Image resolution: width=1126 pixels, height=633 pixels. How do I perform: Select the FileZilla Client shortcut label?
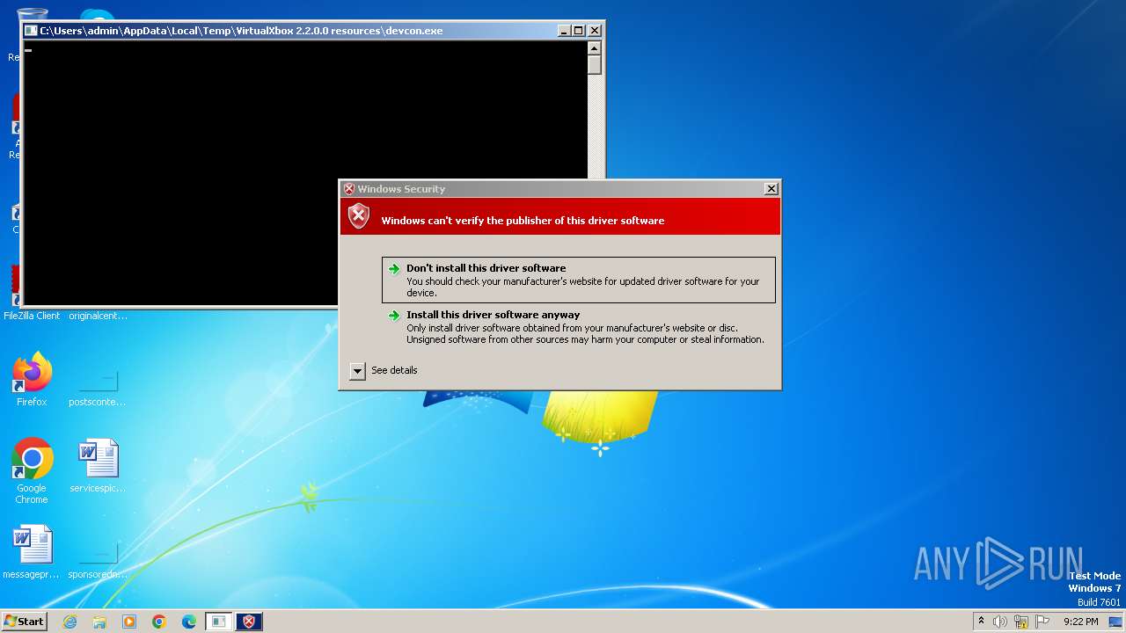point(32,316)
